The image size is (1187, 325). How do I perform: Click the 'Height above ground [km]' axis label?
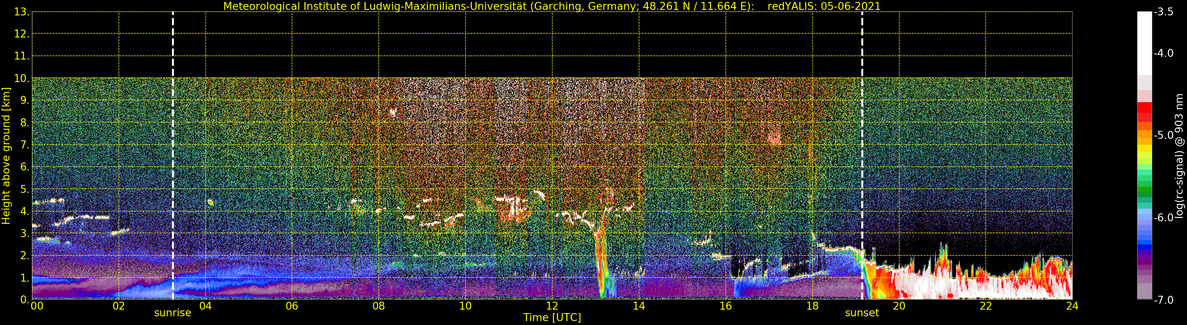pyautogui.click(x=6, y=156)
